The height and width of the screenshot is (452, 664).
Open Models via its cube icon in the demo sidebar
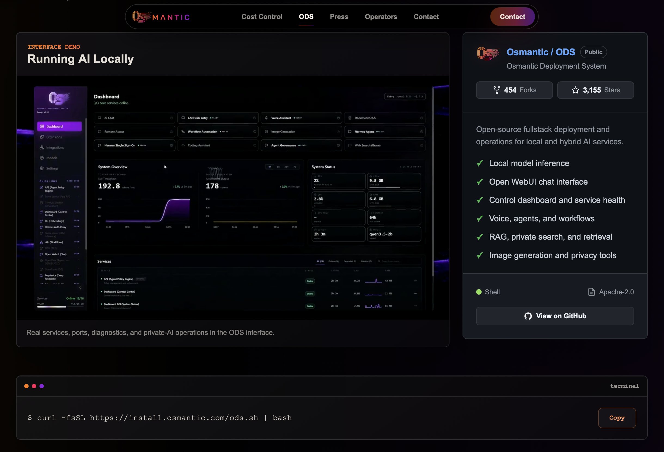coord(42,158)
